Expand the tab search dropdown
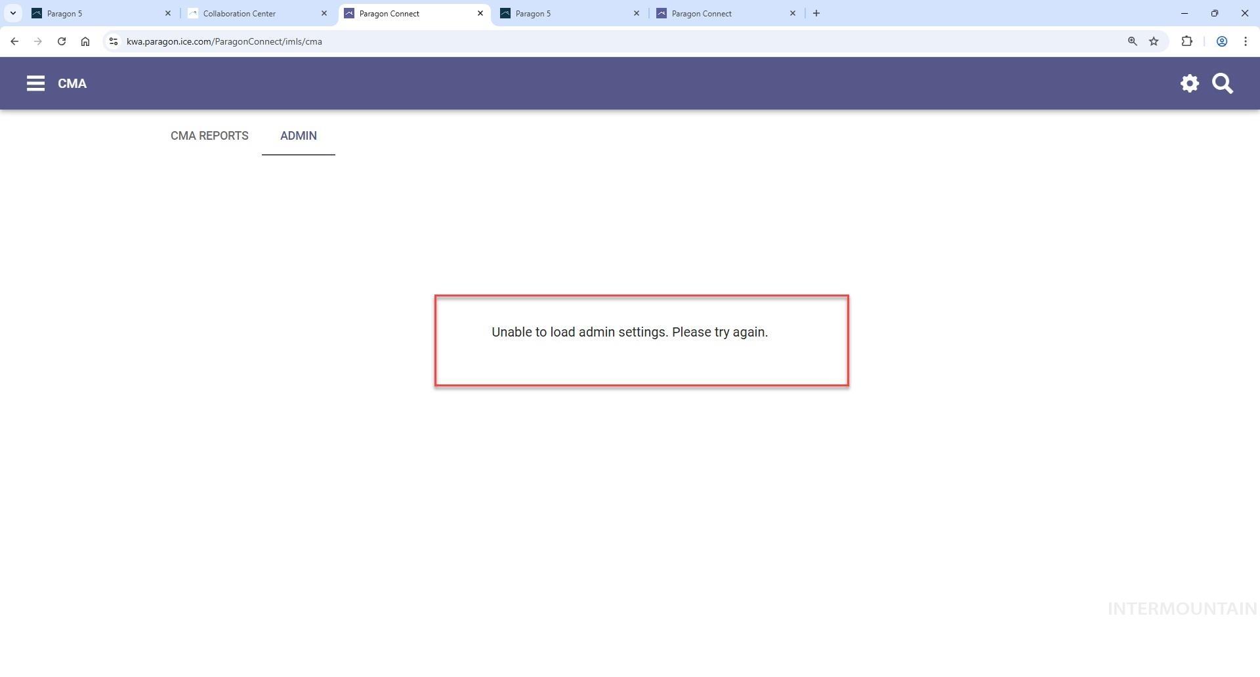This screenshot has width=1260, height=677. (12, 13)
